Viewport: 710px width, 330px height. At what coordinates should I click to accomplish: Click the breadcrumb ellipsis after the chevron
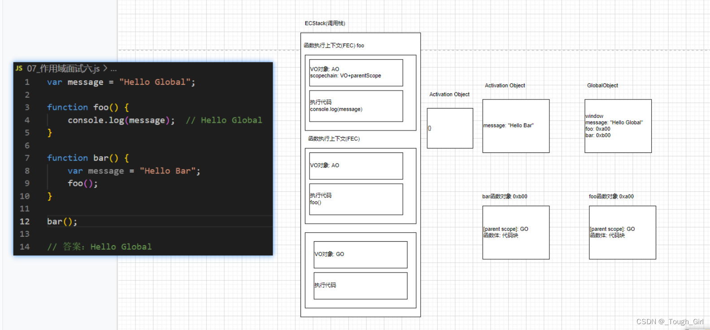point(113,69)
